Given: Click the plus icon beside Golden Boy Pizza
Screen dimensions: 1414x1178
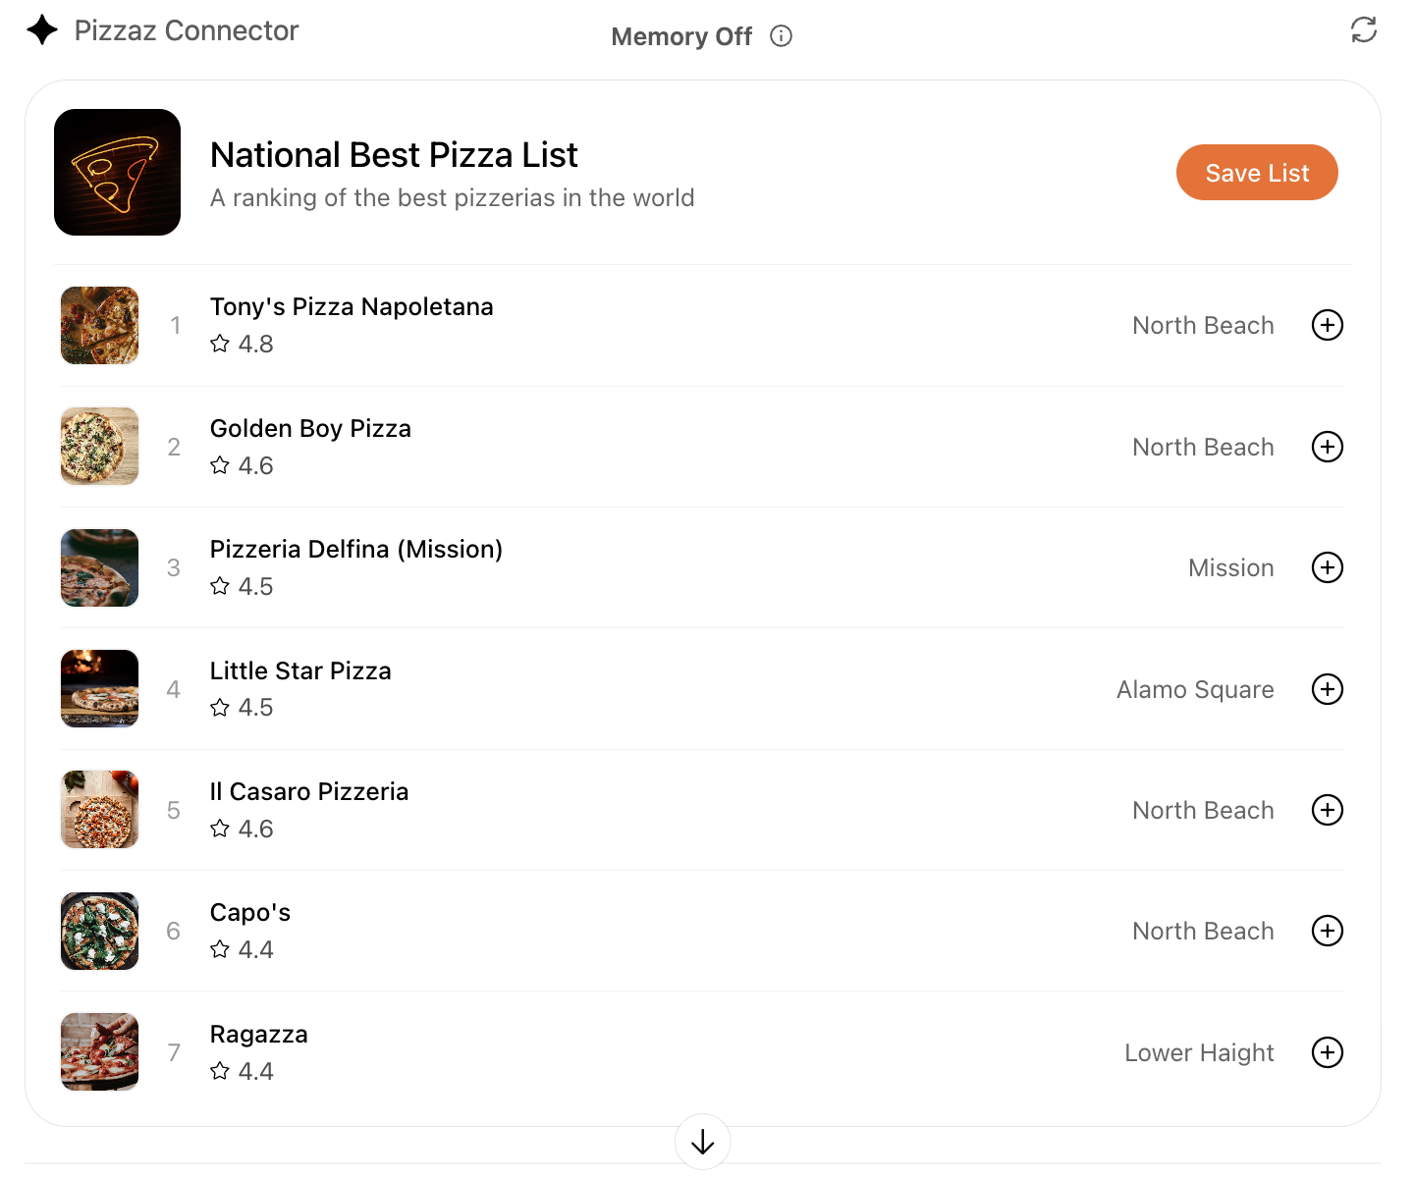Looking at the screenshot, I should (x=1327, y=446).
